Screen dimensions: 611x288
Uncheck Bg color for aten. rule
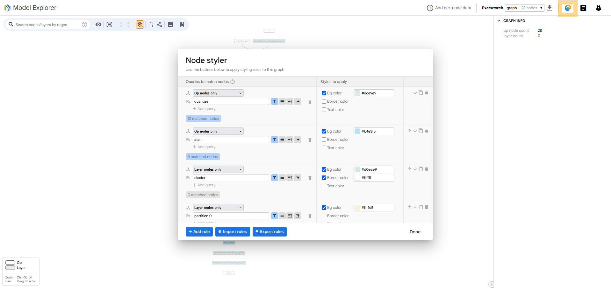[x=324, y=131]
